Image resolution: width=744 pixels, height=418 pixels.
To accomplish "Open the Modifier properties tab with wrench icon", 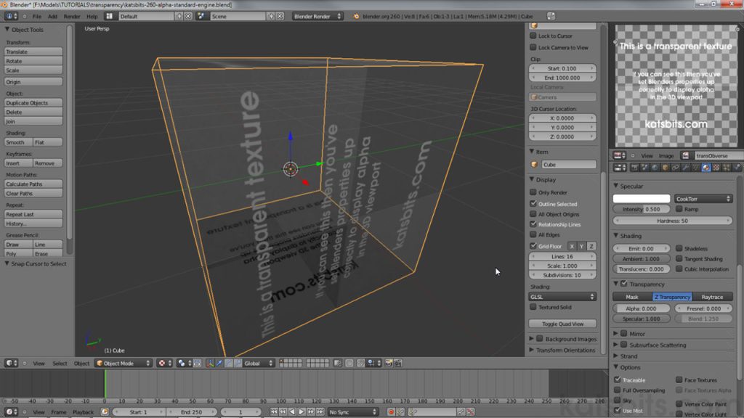I will pyautogui.click(x=685, y=169).
